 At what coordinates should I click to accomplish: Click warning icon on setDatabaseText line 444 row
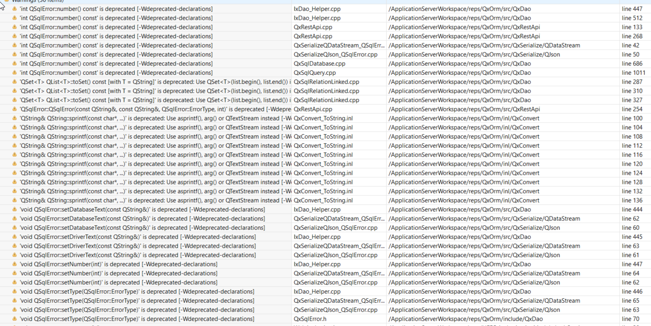pyautogui.click(x=15, y=210)
